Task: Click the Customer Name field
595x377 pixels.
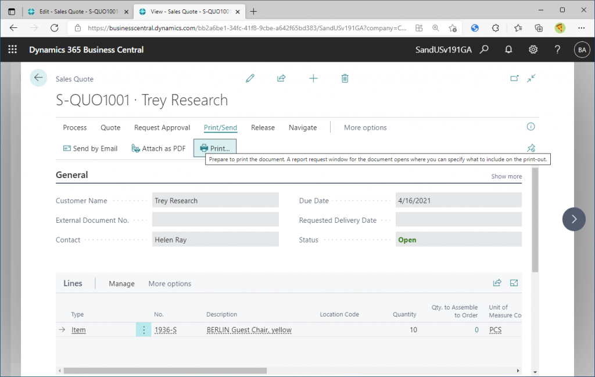Action: pyautogui.click(x=215, y=200)
